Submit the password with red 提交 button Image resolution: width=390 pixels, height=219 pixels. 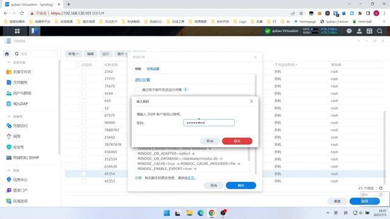[237, 141]
